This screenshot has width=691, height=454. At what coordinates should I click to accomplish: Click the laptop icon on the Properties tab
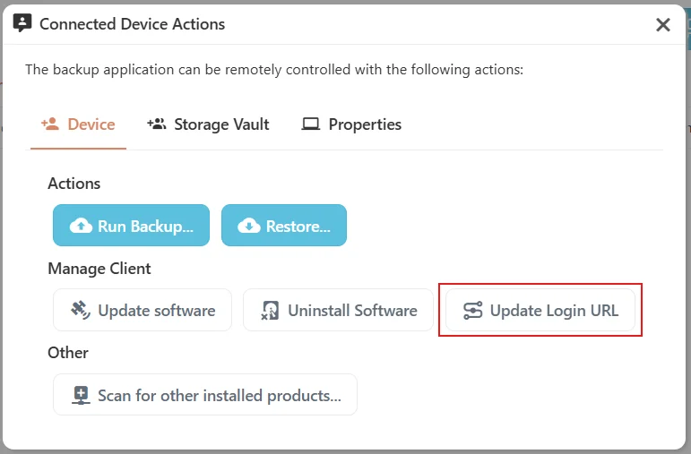click(311, 124)
